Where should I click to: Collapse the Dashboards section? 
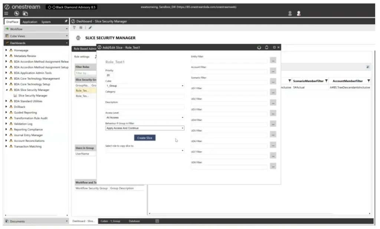36,43
